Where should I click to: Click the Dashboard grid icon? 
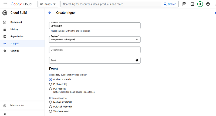tap(5, 22)
